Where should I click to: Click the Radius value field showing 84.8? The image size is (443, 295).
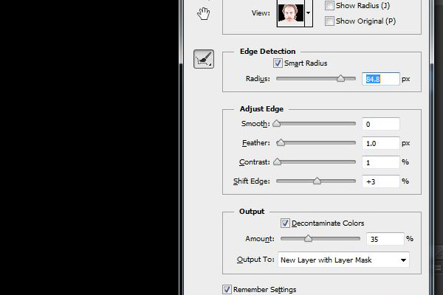[381, 79]
